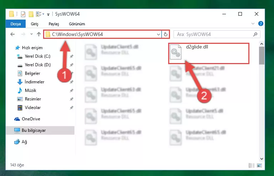274x176 pixels.
Task: Open the Help question mark icon
Action: click(260, 24)
